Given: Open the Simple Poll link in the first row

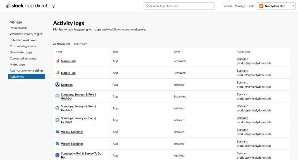Looking at the screenshot, I should click(68, 61).
